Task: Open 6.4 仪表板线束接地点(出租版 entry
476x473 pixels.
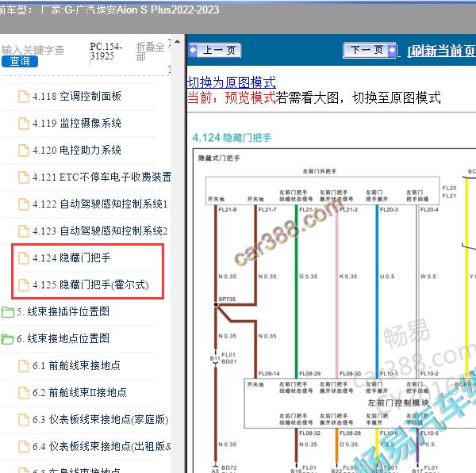Action: [x=102, y=446]
